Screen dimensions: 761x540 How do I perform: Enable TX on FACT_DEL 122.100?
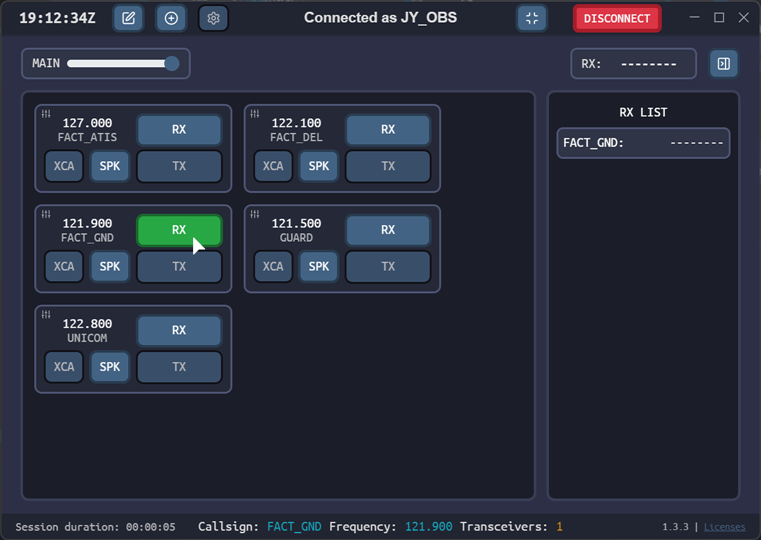click(x=388, y=166)
